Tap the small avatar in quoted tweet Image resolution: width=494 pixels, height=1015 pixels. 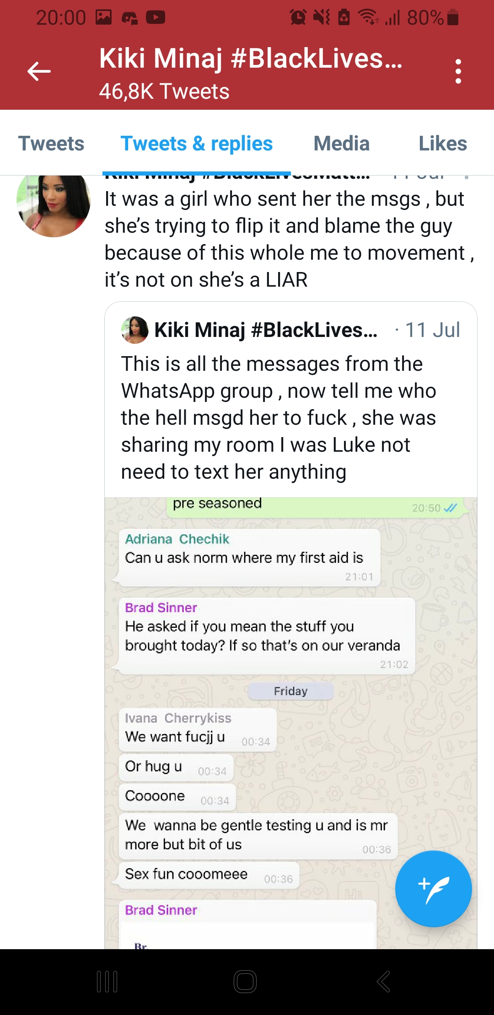[134, 330]
